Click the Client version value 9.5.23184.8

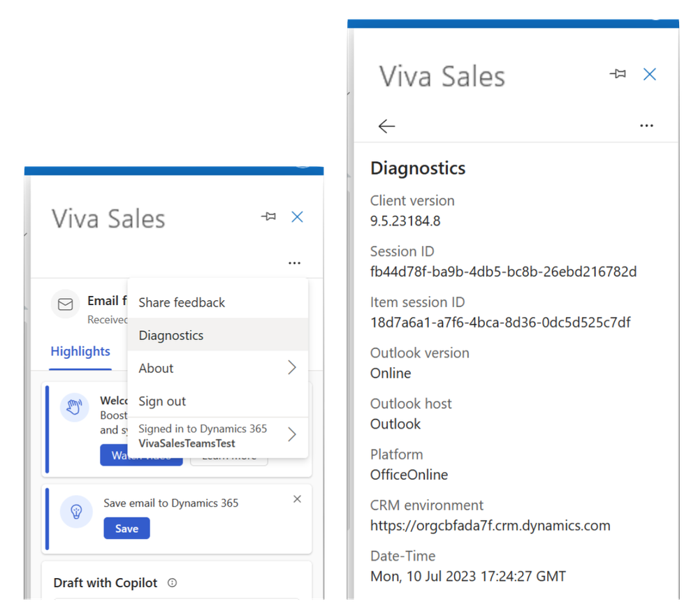click(x=405, y=221)
